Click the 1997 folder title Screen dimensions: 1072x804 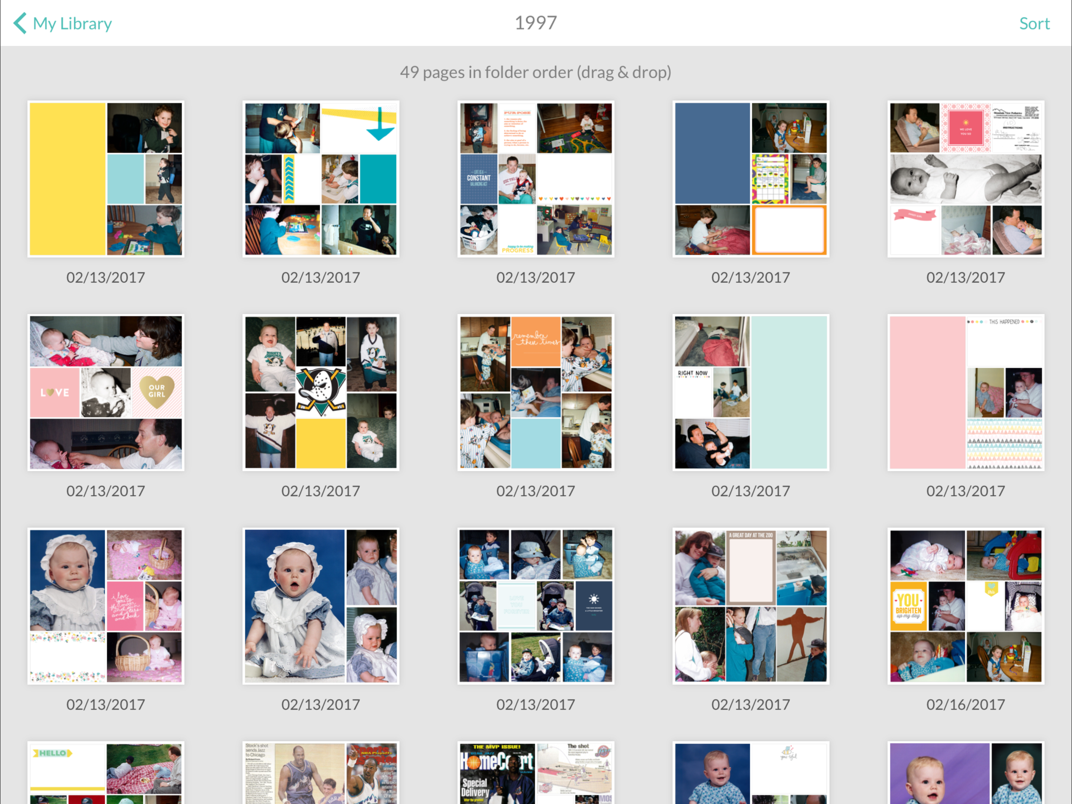(x=536, y=23)
